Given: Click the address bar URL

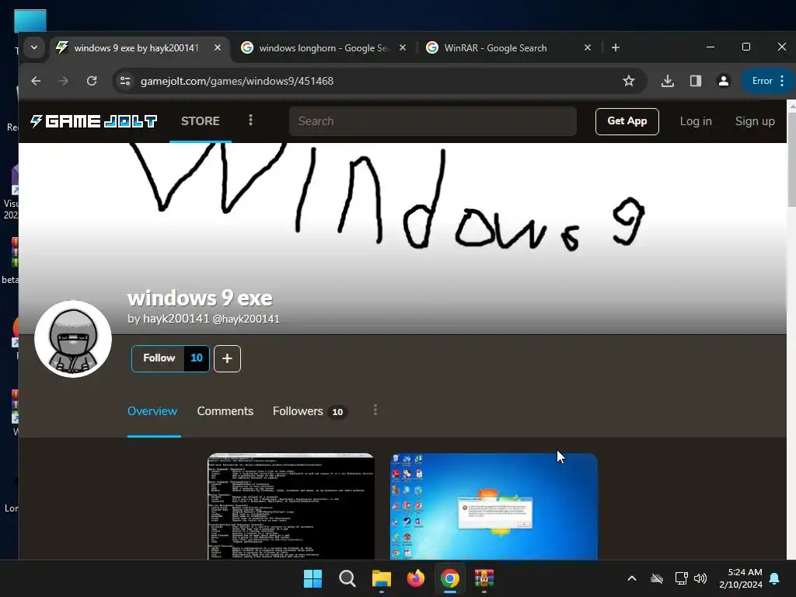Looking at the screenshot, I should click(236, 81).
